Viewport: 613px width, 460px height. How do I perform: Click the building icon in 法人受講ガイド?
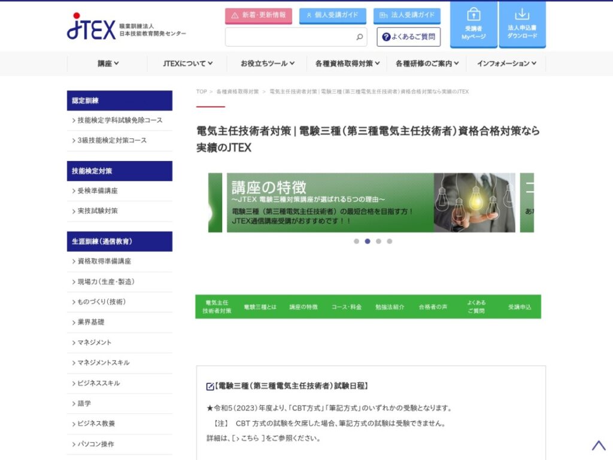(383, 15)
